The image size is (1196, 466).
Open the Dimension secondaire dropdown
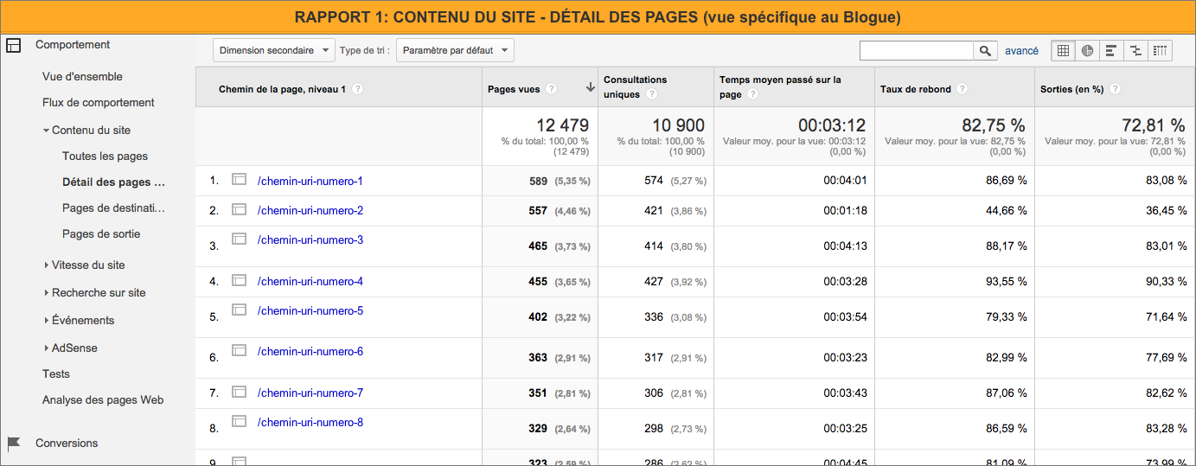273,51
